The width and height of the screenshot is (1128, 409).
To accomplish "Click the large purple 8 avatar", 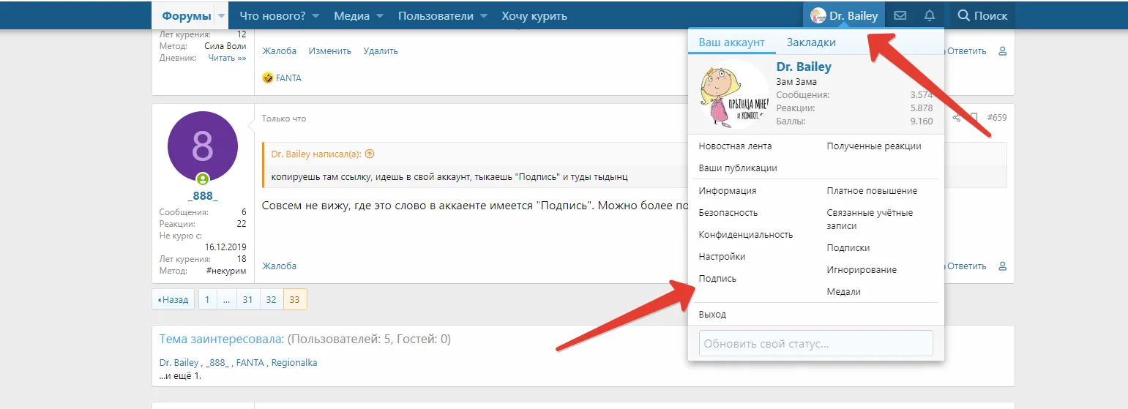I will click(x=203, y=146).
